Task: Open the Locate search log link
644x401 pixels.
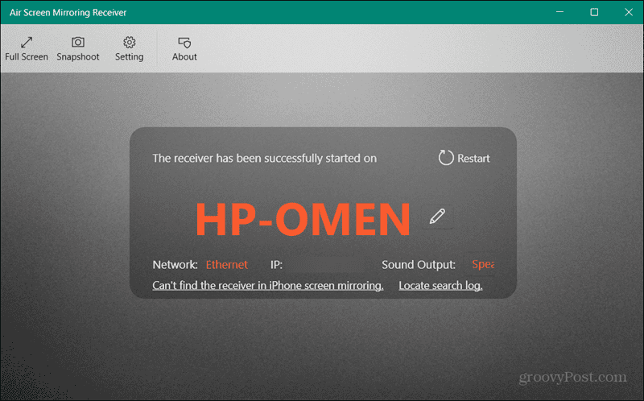Action: [440, 286]
